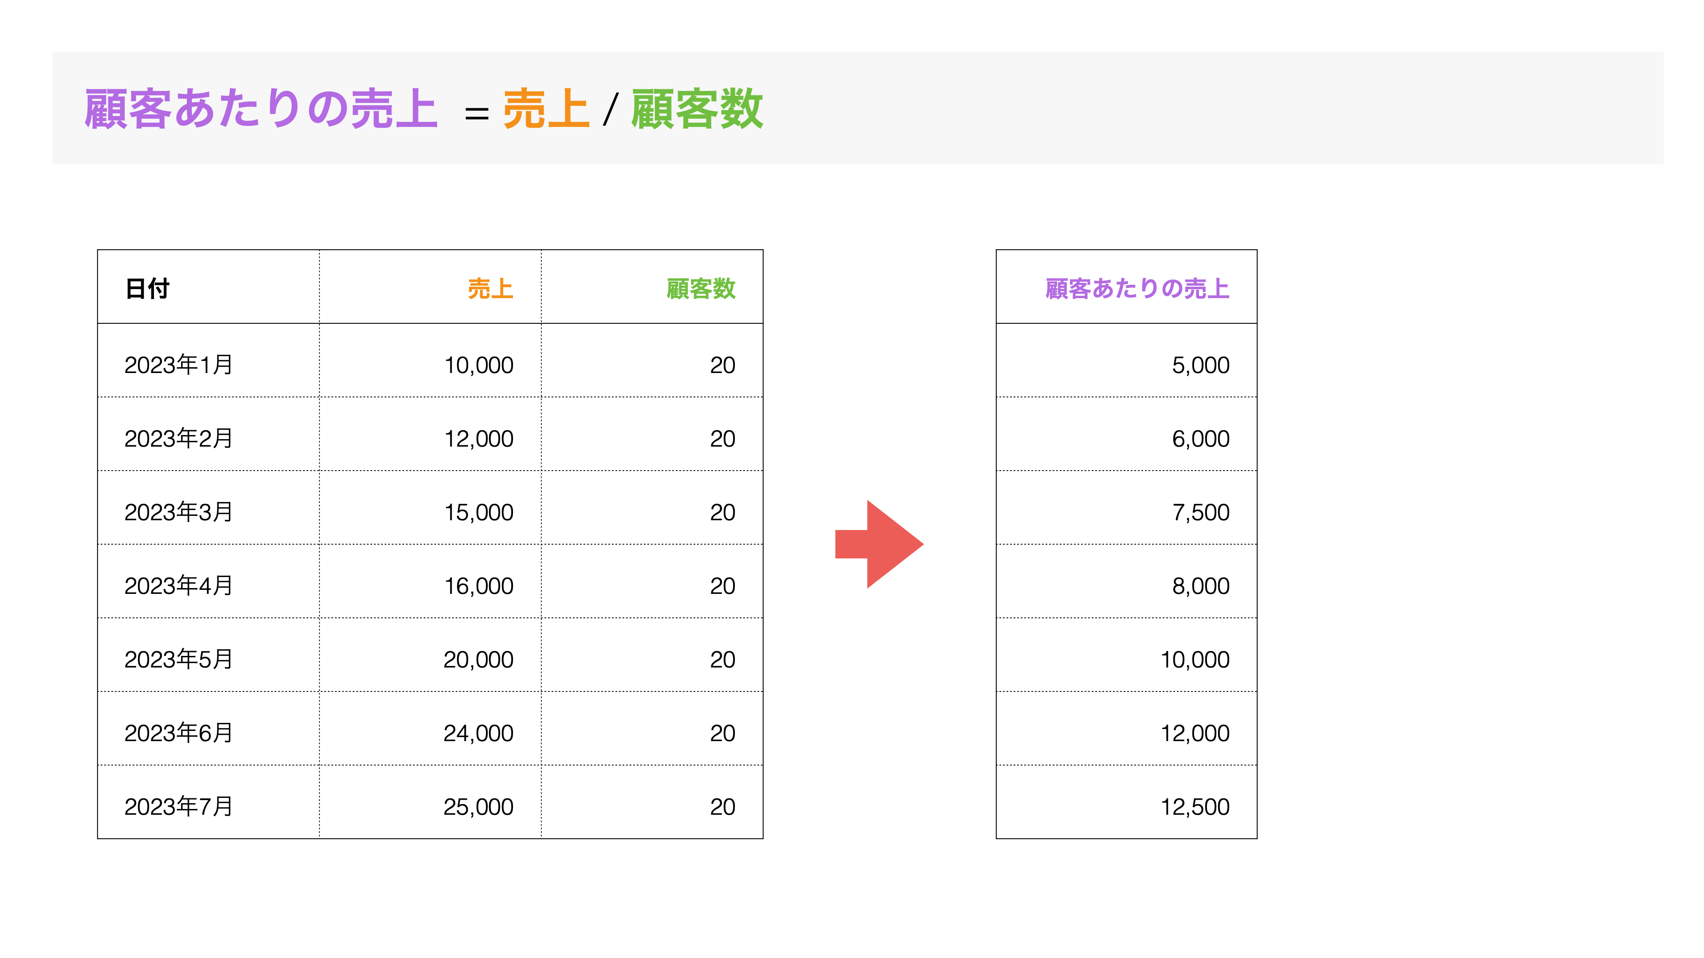Select the 2023年5月 date cell

(209, 655)
